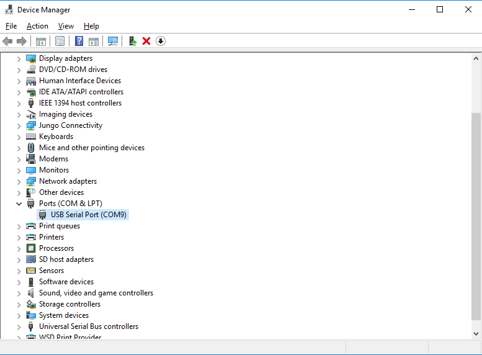Viewport: 482px width, 355px height.
Task: Expand the Universal Serial Bus controllers node
Action: [19, 326]
